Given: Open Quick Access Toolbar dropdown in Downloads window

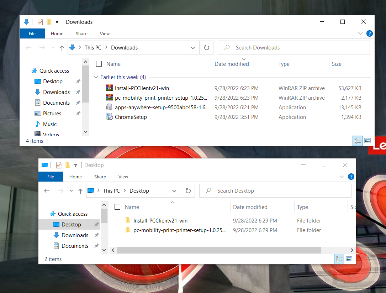Looking at the screenshot, I should 57,22.
